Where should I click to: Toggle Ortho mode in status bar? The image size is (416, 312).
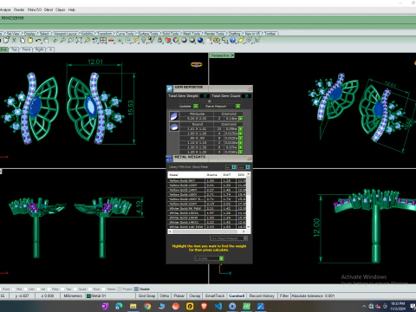164,296
